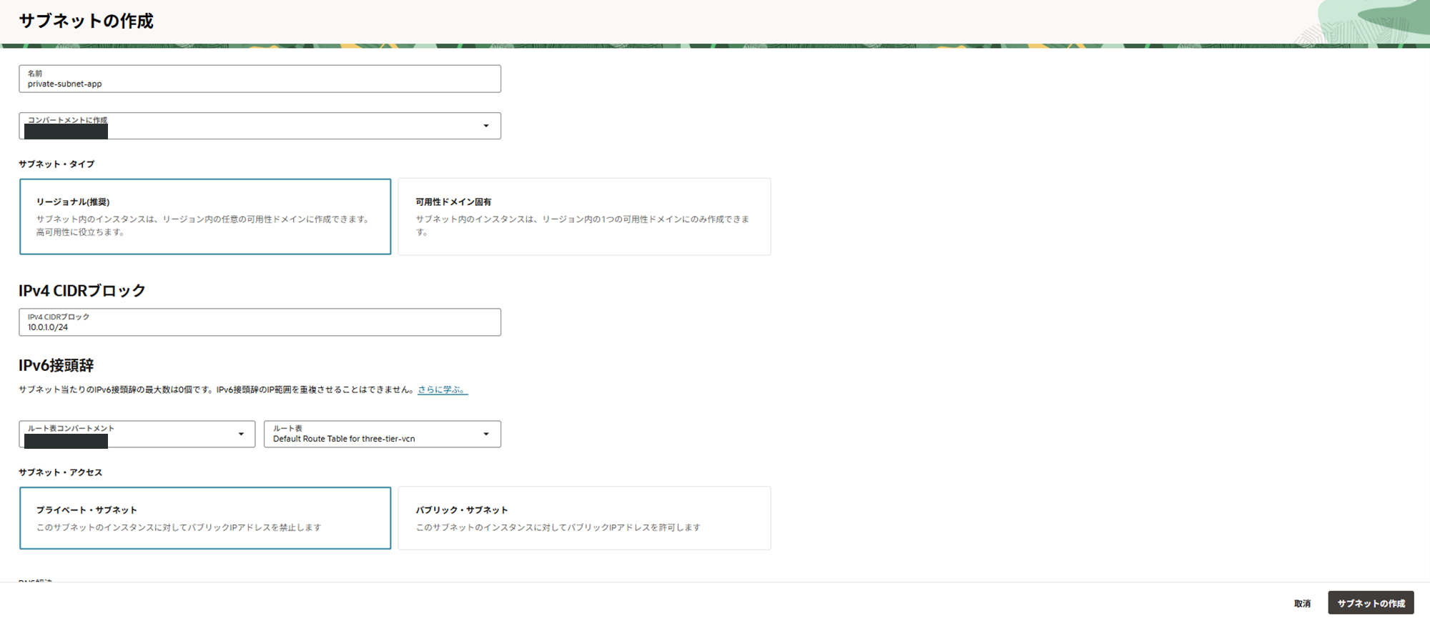Click the IPv6接頭辞 section heading
1430x621 pixels.
pos(56,365)
